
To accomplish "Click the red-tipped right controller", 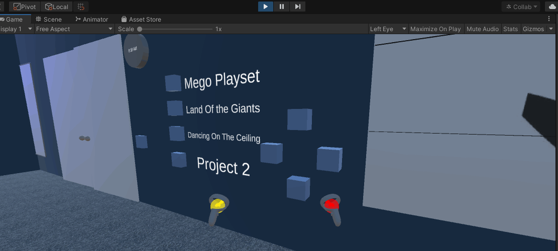I will 331,209.
